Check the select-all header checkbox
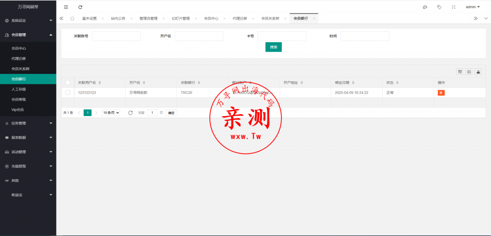The height and width of the screenshot is (236, 491). tap(68, 83)
